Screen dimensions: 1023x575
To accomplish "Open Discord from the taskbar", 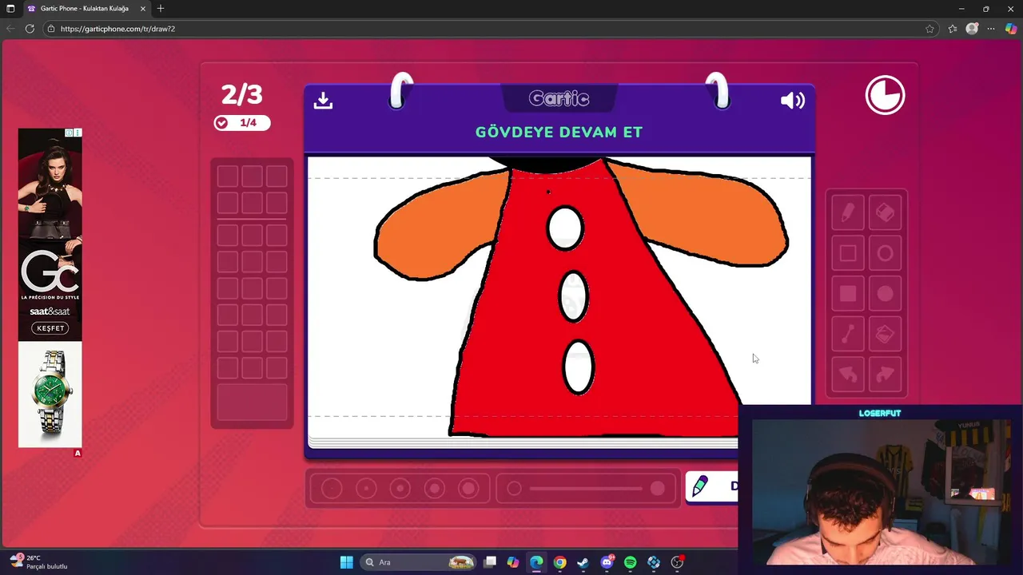I will click(607, 562).
